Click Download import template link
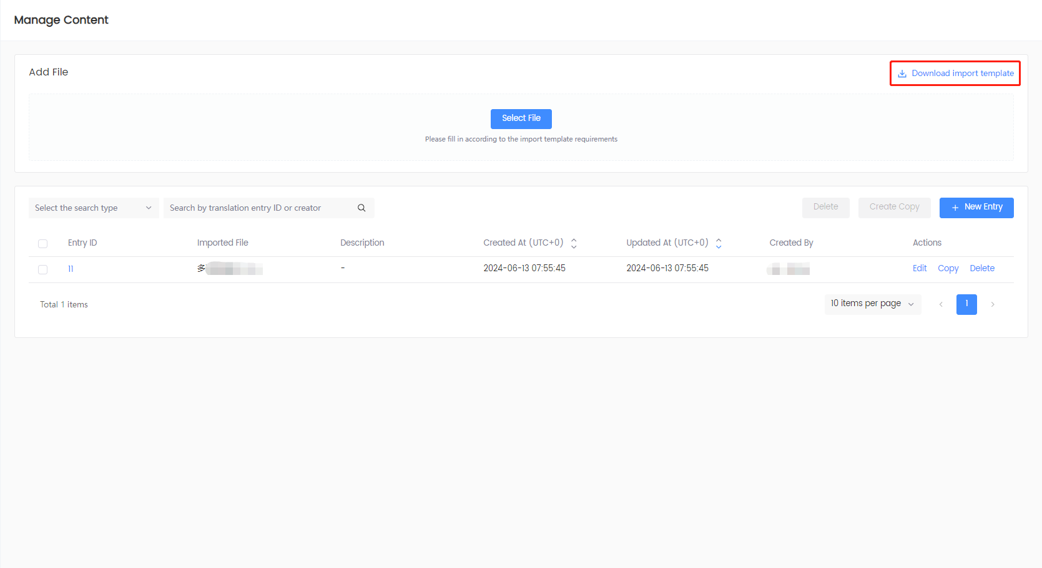Image resolution: width=1042 pixels, height=568 pixels. point(962,74)
